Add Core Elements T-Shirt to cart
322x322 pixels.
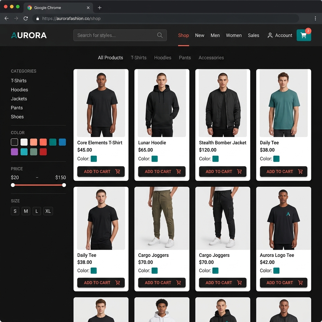pos(101,171)
